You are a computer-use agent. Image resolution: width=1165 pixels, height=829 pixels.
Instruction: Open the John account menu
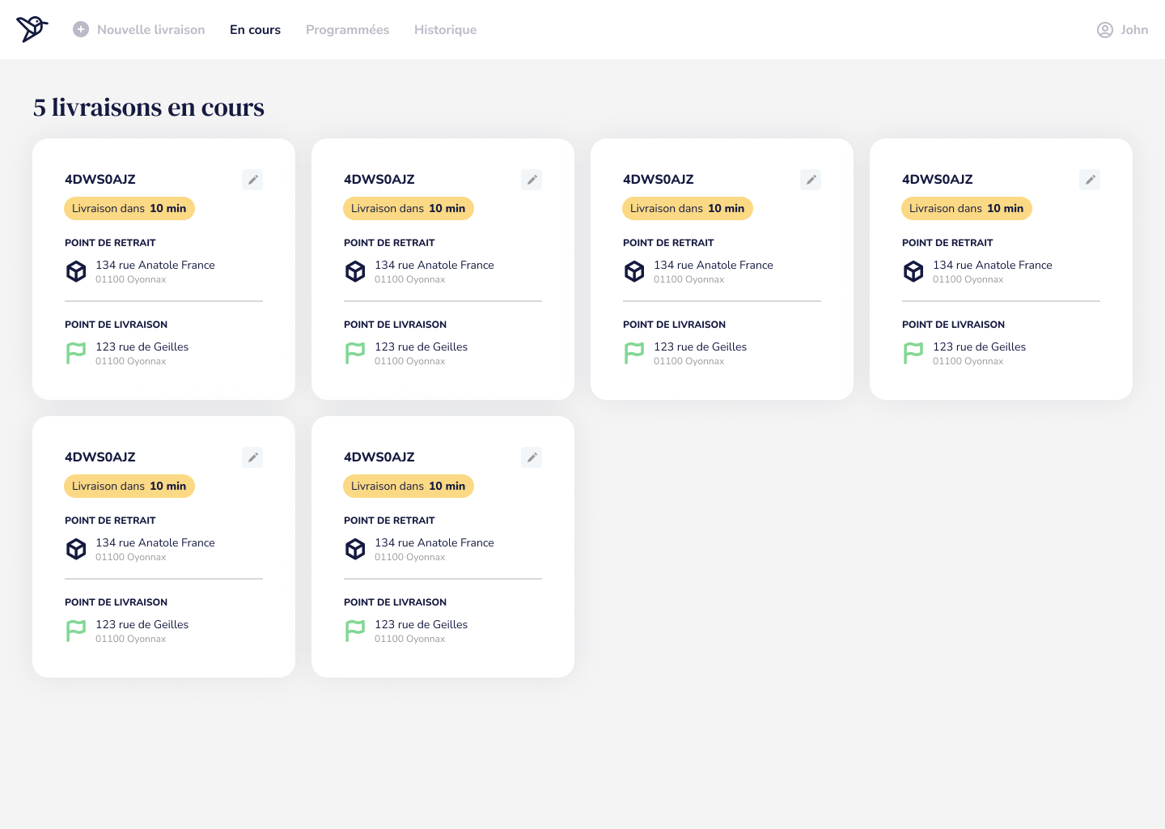click(1133, 30)
